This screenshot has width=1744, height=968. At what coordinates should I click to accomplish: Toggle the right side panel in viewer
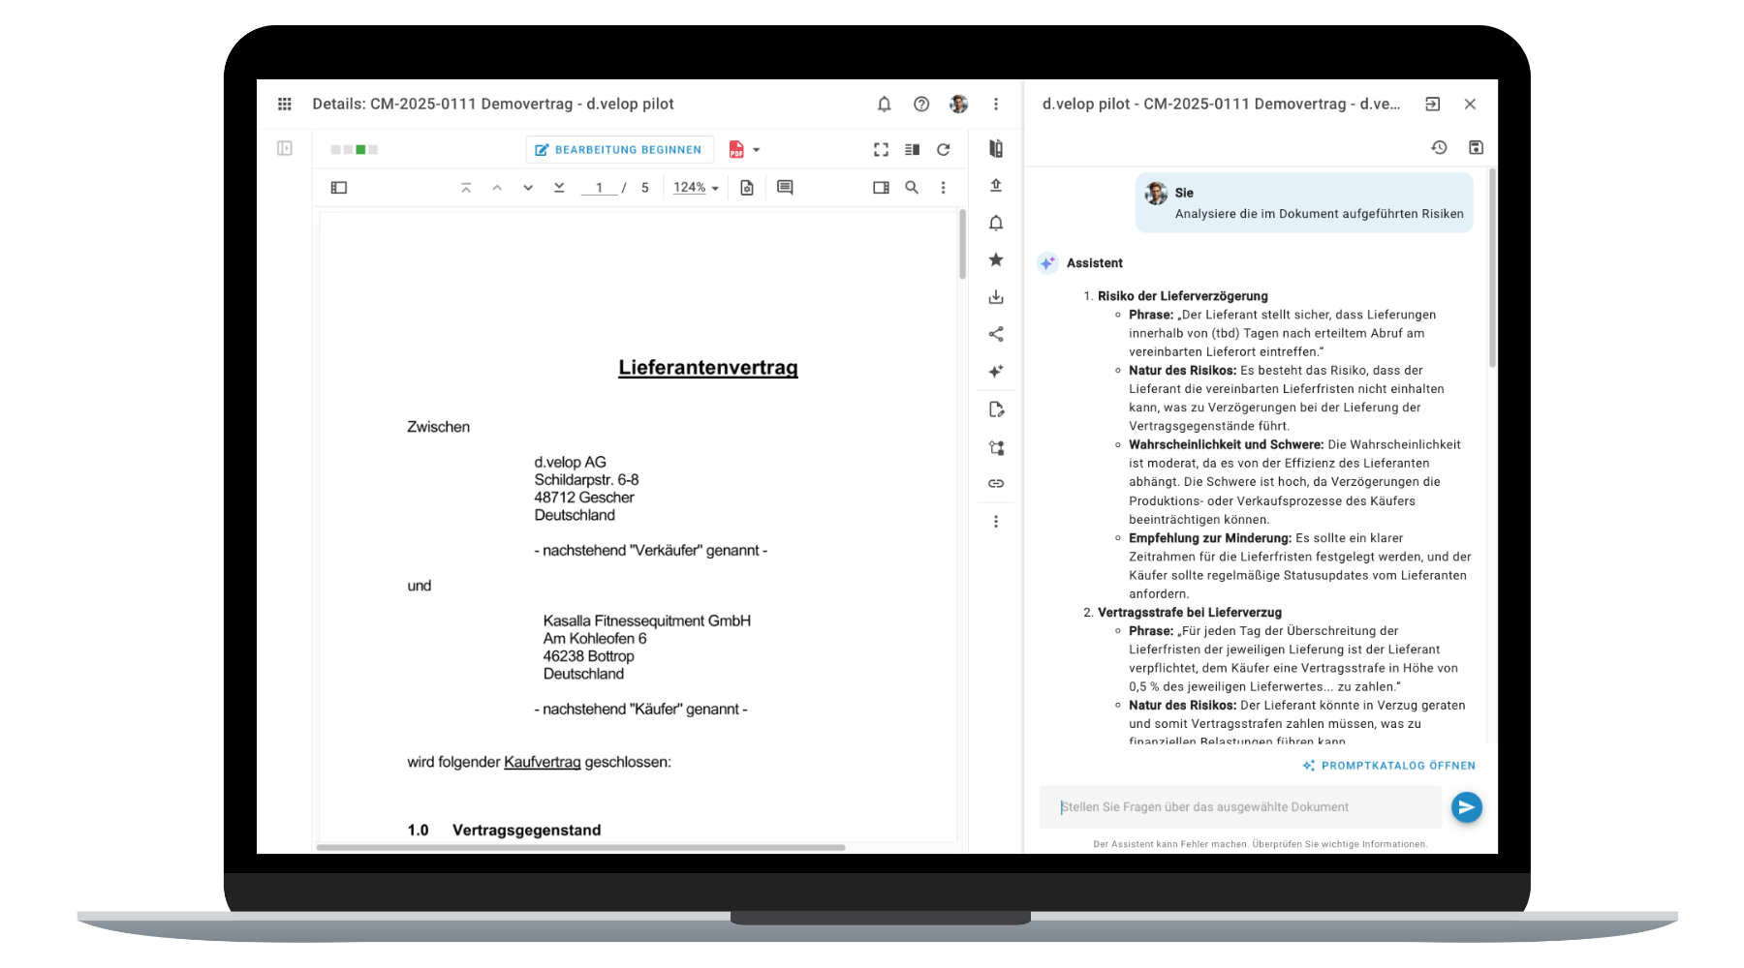point(881,188)
